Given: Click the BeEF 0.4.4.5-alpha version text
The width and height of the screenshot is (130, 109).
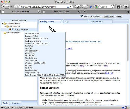Looking at the screenshot, I should [92, 16].
